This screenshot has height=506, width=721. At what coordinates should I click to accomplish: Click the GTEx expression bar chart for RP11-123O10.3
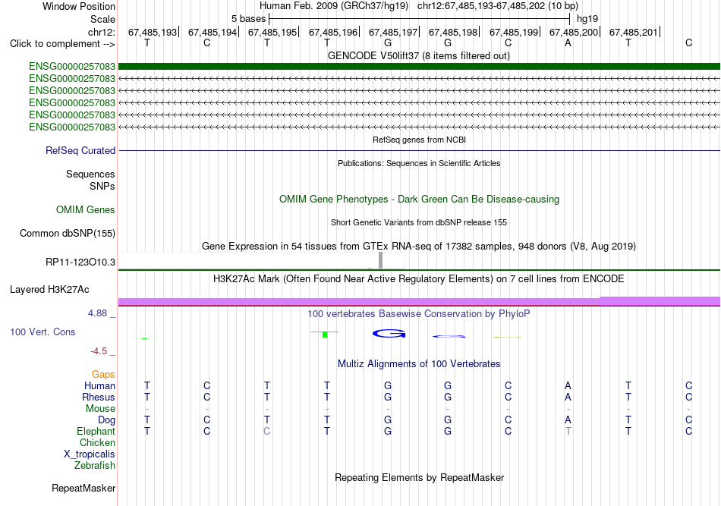click(262, 260)
